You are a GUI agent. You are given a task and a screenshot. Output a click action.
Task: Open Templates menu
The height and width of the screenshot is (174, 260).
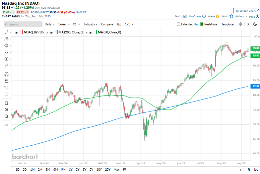point(228,24)
